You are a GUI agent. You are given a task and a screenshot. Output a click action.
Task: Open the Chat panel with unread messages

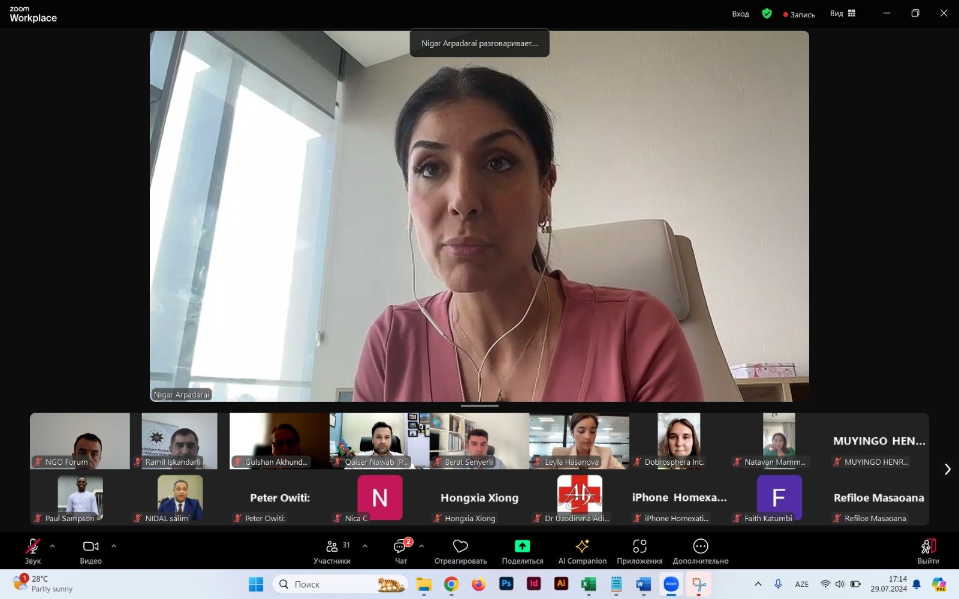(400, 546)
